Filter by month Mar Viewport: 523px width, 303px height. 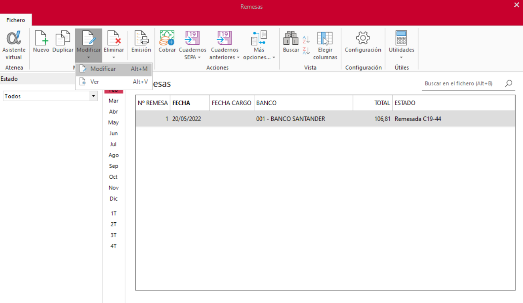[x=113, y=101]
